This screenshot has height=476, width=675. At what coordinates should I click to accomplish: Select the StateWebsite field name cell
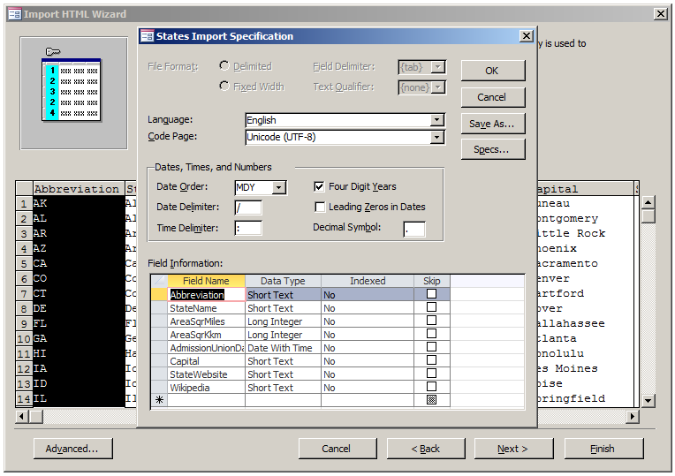[206, 374]
